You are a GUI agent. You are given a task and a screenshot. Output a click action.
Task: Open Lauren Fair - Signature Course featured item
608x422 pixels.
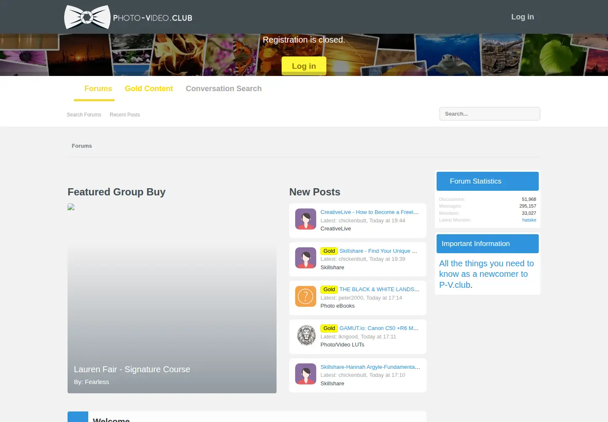pos(132,369)
